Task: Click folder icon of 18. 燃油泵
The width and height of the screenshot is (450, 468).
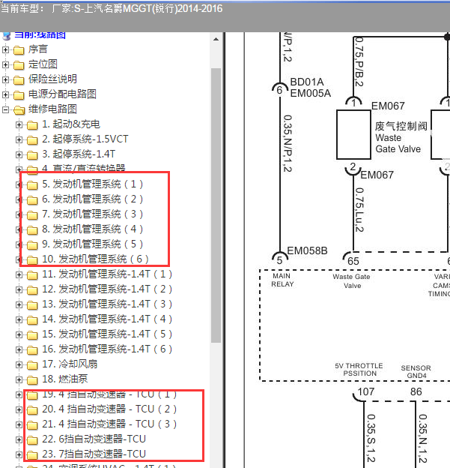Action: (x=32, y=380)
